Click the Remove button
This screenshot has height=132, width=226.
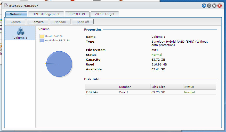coord(37,22)
